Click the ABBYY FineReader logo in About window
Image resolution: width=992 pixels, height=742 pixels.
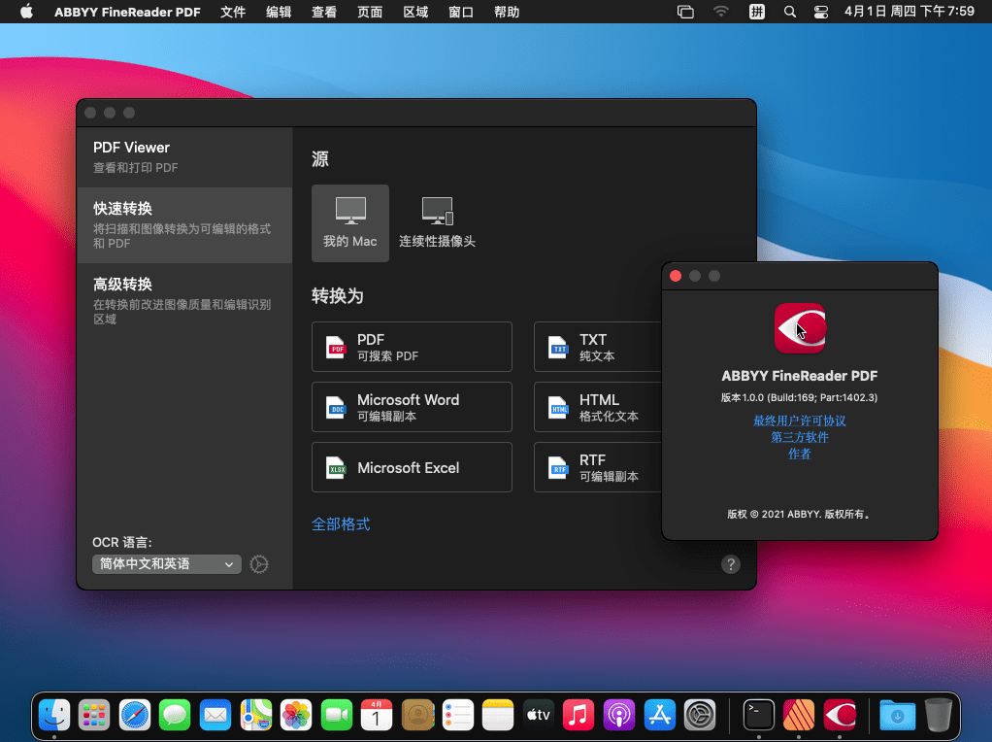(x=800, y=328)
